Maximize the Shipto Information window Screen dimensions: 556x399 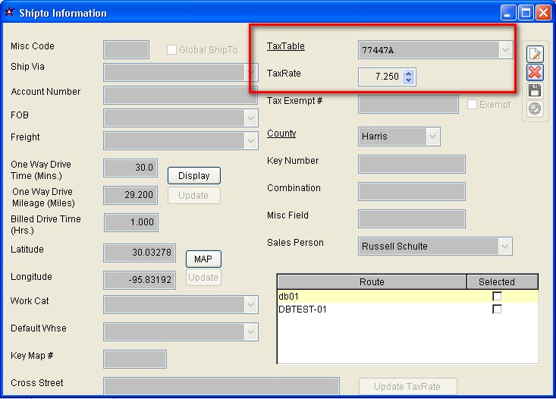pyautogui.click(x=526, y=13)
